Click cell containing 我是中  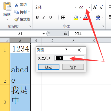20,95
